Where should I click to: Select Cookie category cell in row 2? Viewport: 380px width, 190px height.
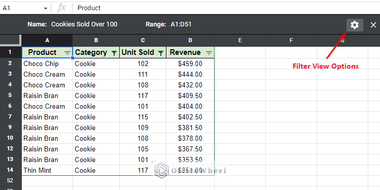(96, 64)
